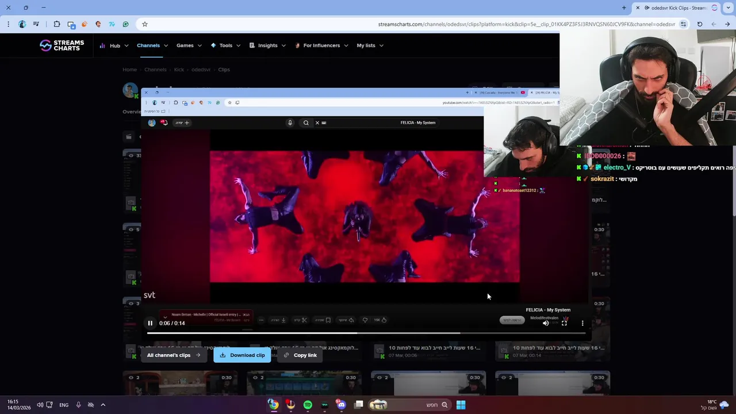Toggle the taskbar microphone icon
The width and height of the screenshot is (736, 414).
click(78, 405)
